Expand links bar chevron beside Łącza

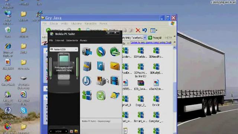(174, 36)
